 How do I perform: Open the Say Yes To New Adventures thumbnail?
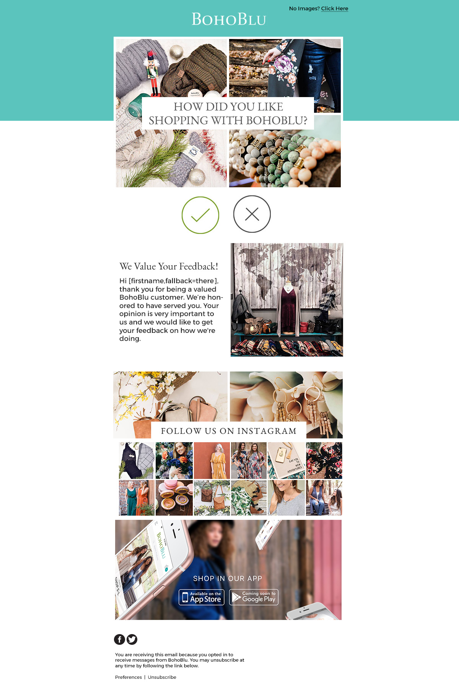[286, 461]
